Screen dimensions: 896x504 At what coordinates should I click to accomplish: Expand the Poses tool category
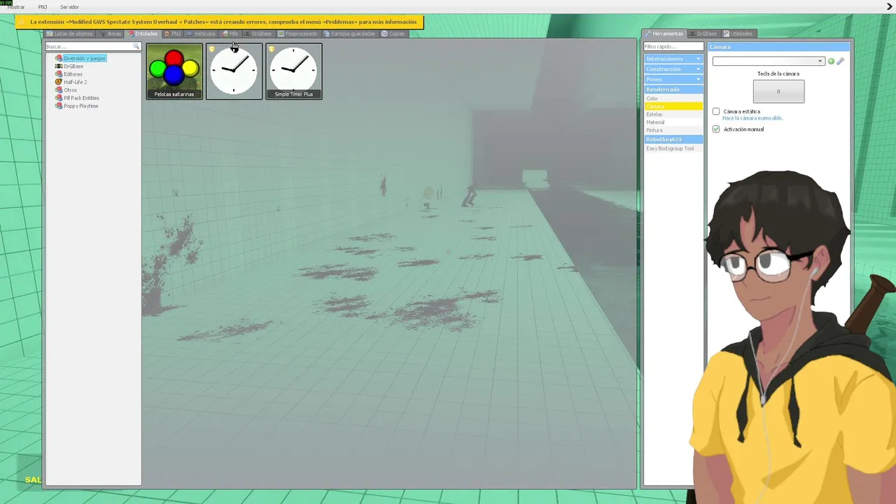click(x=673, y=79)
